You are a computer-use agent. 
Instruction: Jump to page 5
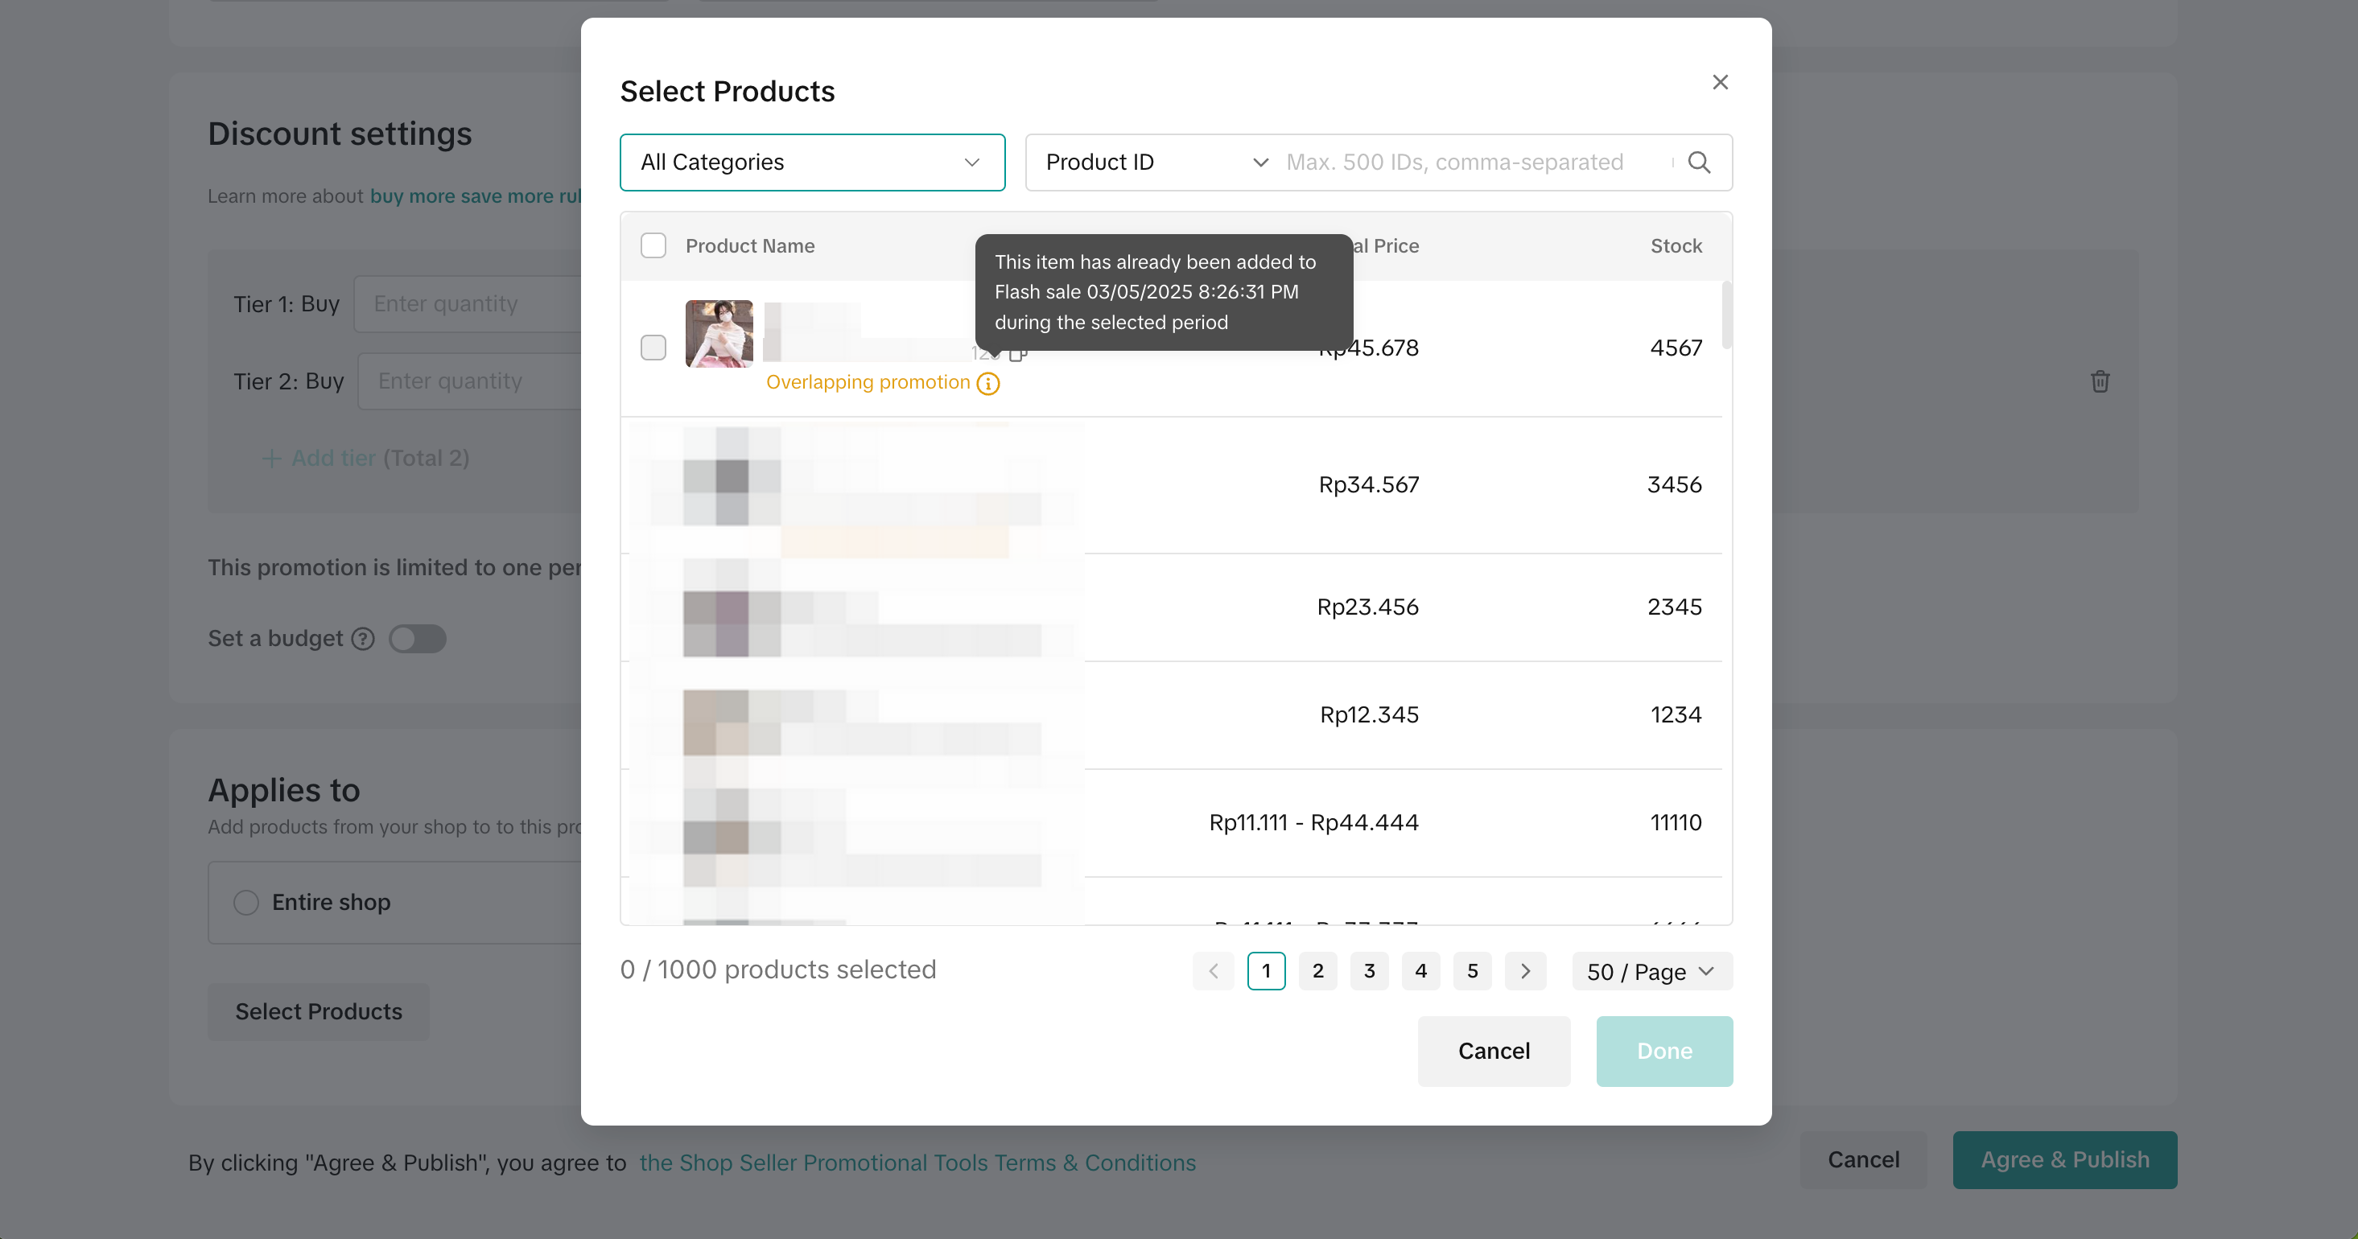[1472, 971]
